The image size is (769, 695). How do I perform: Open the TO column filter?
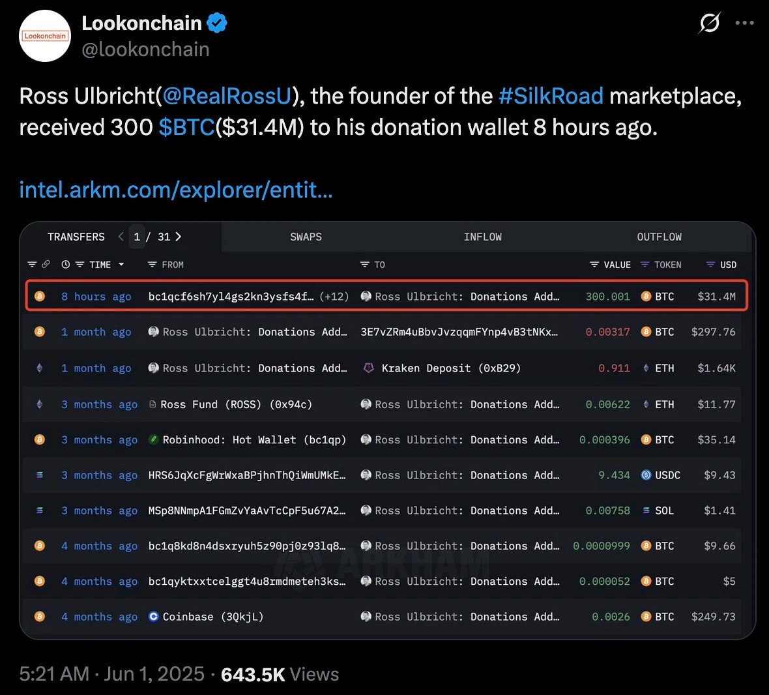coord(364,265)
